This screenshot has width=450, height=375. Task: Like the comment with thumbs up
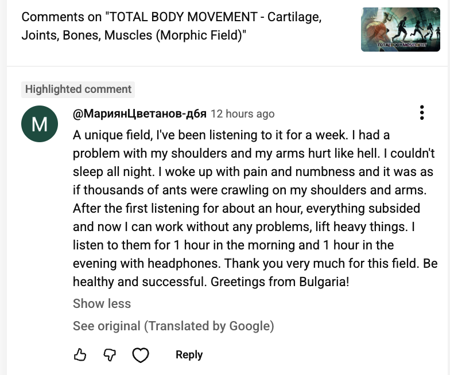click(80, 355)
